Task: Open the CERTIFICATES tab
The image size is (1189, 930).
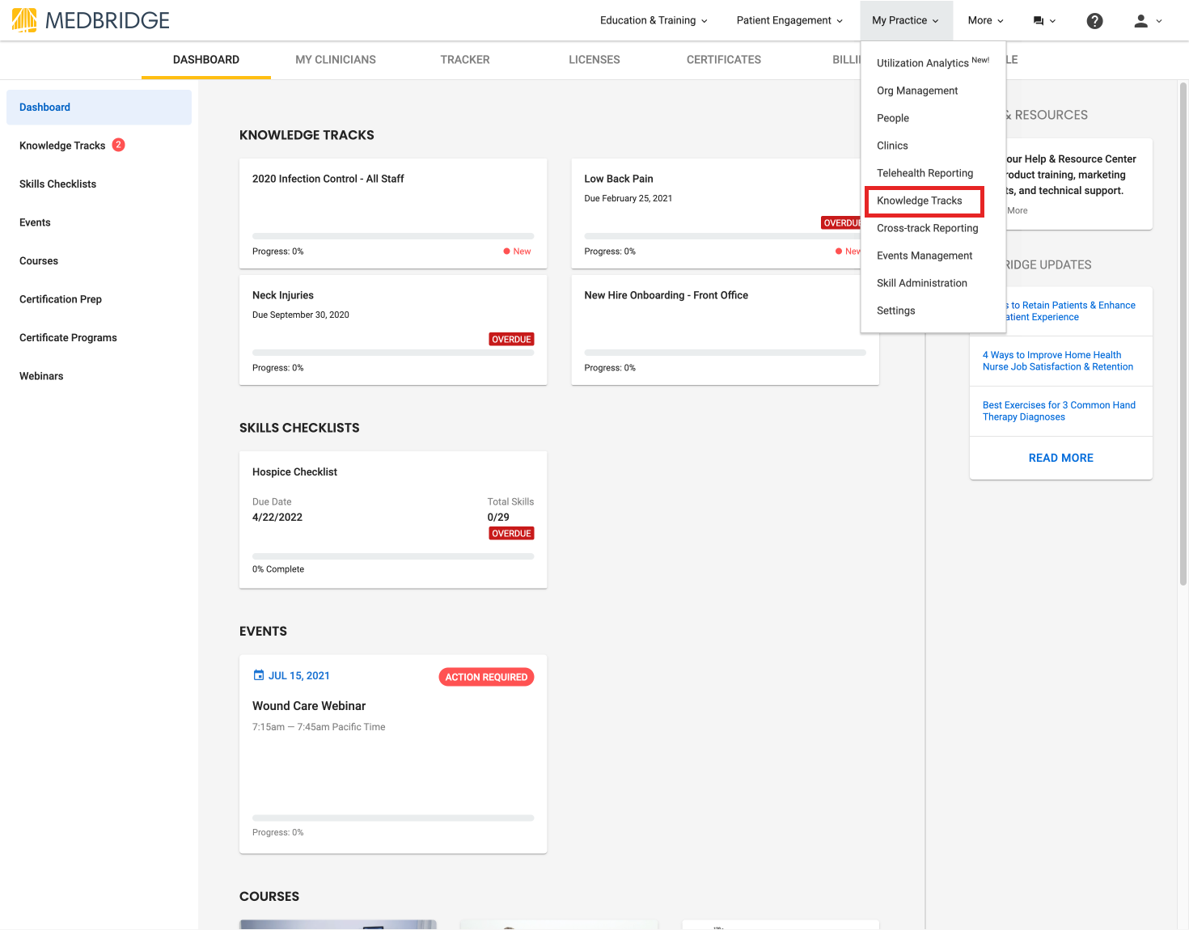Action: pos(723,59)
